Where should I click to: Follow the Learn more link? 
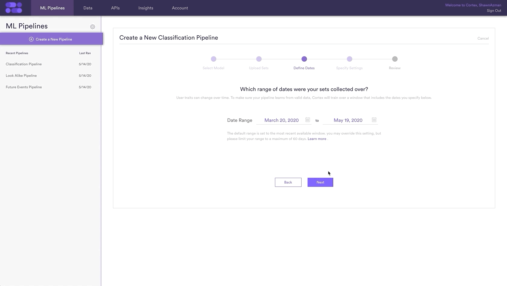point(317,139)
